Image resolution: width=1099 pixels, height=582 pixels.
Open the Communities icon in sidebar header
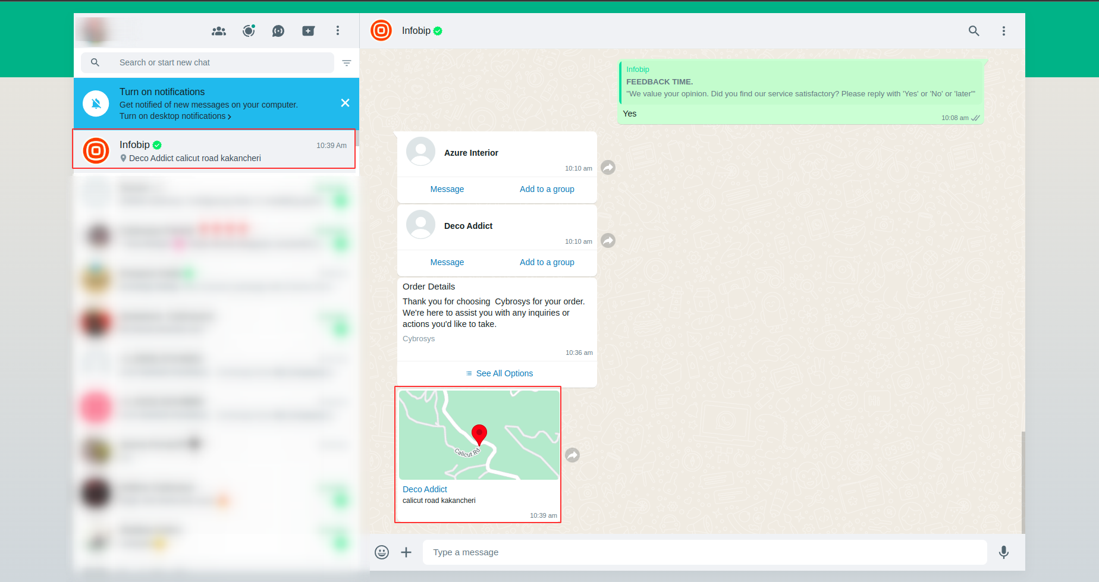point(219,31)
